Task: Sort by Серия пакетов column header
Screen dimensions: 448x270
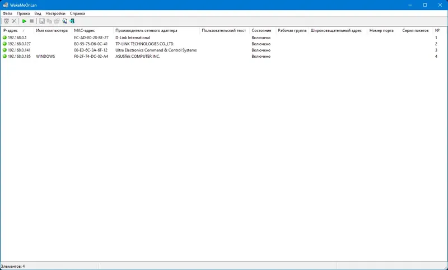Action: (x=416, y=30)
